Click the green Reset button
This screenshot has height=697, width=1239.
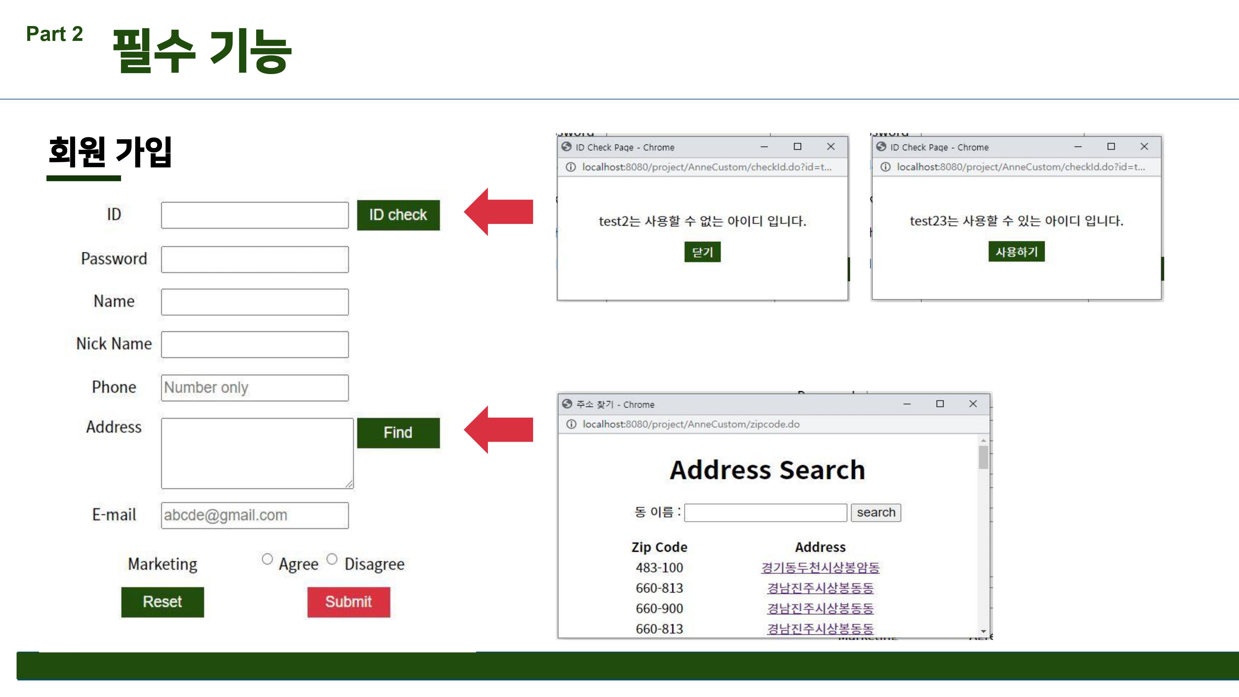tap(163, 602)
